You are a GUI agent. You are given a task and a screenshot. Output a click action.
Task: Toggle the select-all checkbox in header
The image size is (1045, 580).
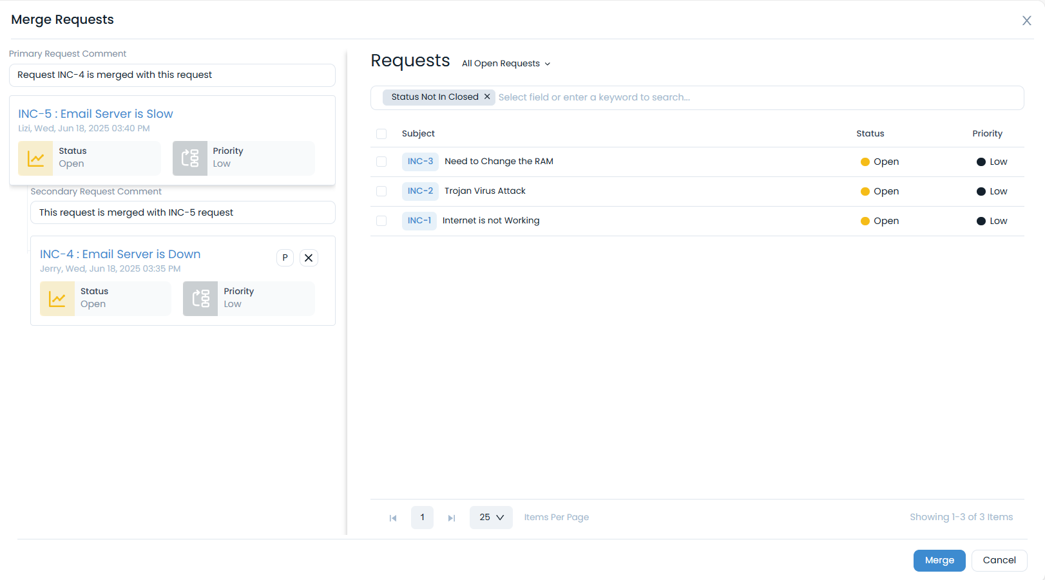coord(381,134)
